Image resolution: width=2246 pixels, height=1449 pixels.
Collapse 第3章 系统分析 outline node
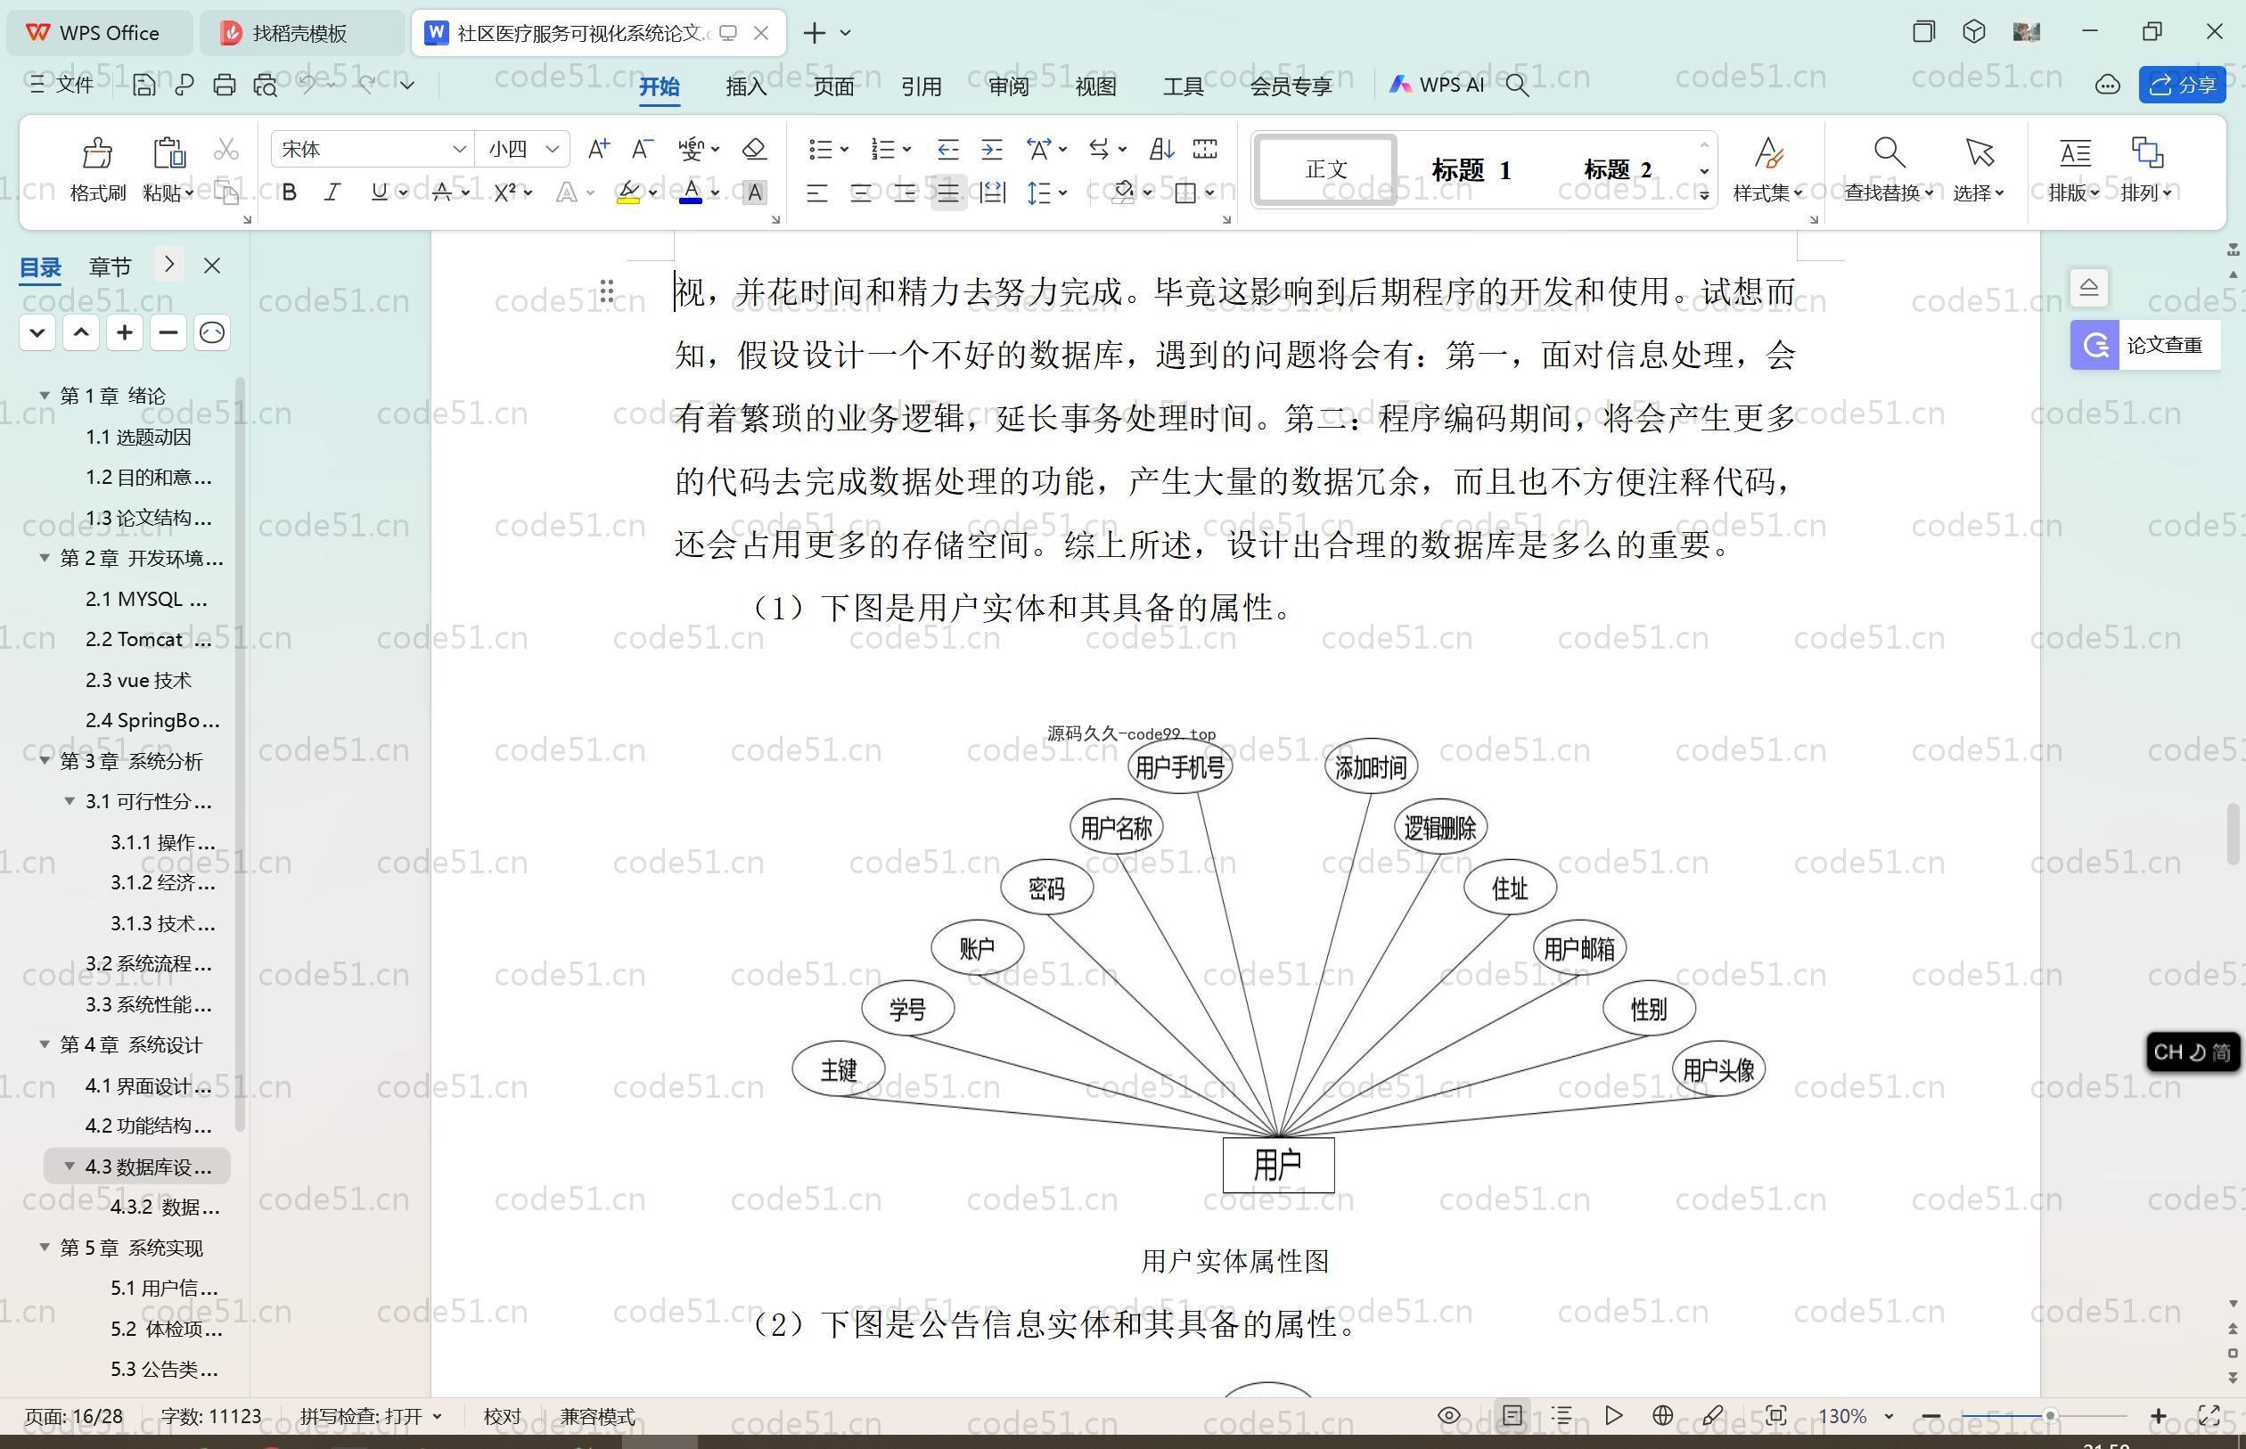pos(45,760)
